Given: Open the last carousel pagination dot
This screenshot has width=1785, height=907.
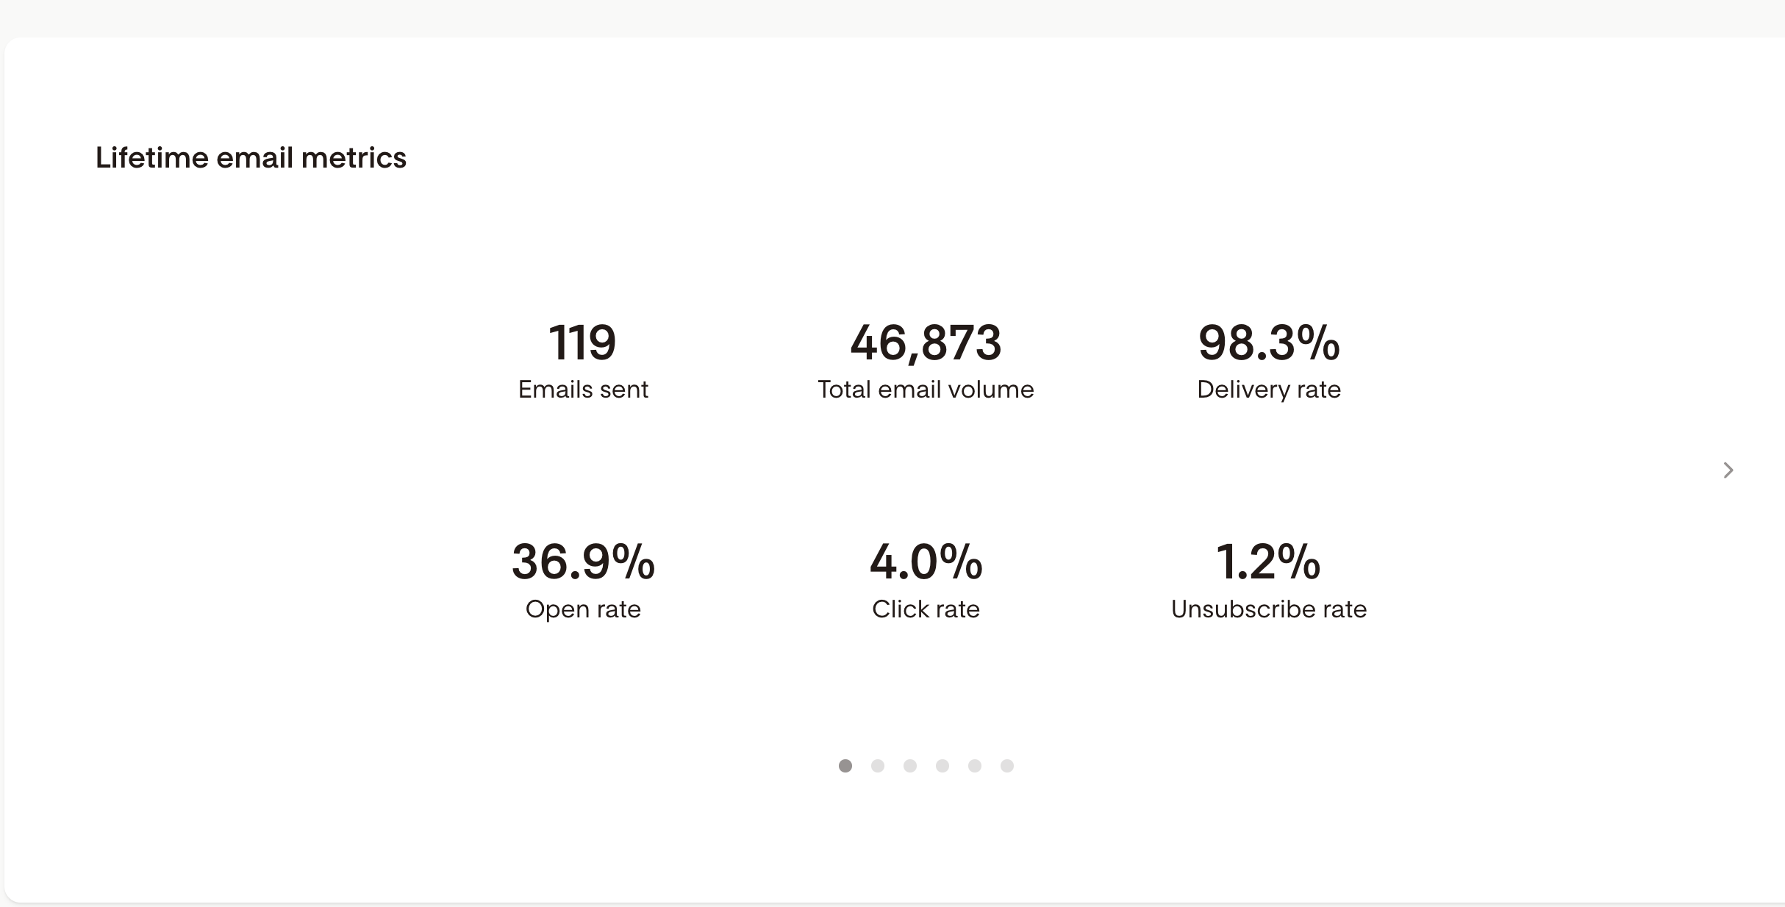Looking at the screenshot, I should (x=1007, y=766).
